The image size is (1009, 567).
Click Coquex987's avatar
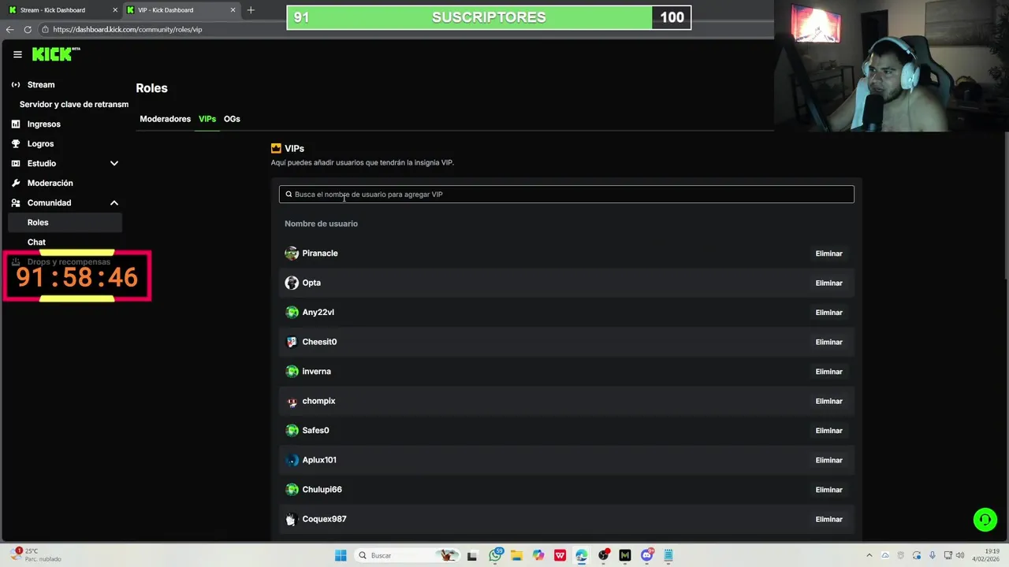click(292, 519)
